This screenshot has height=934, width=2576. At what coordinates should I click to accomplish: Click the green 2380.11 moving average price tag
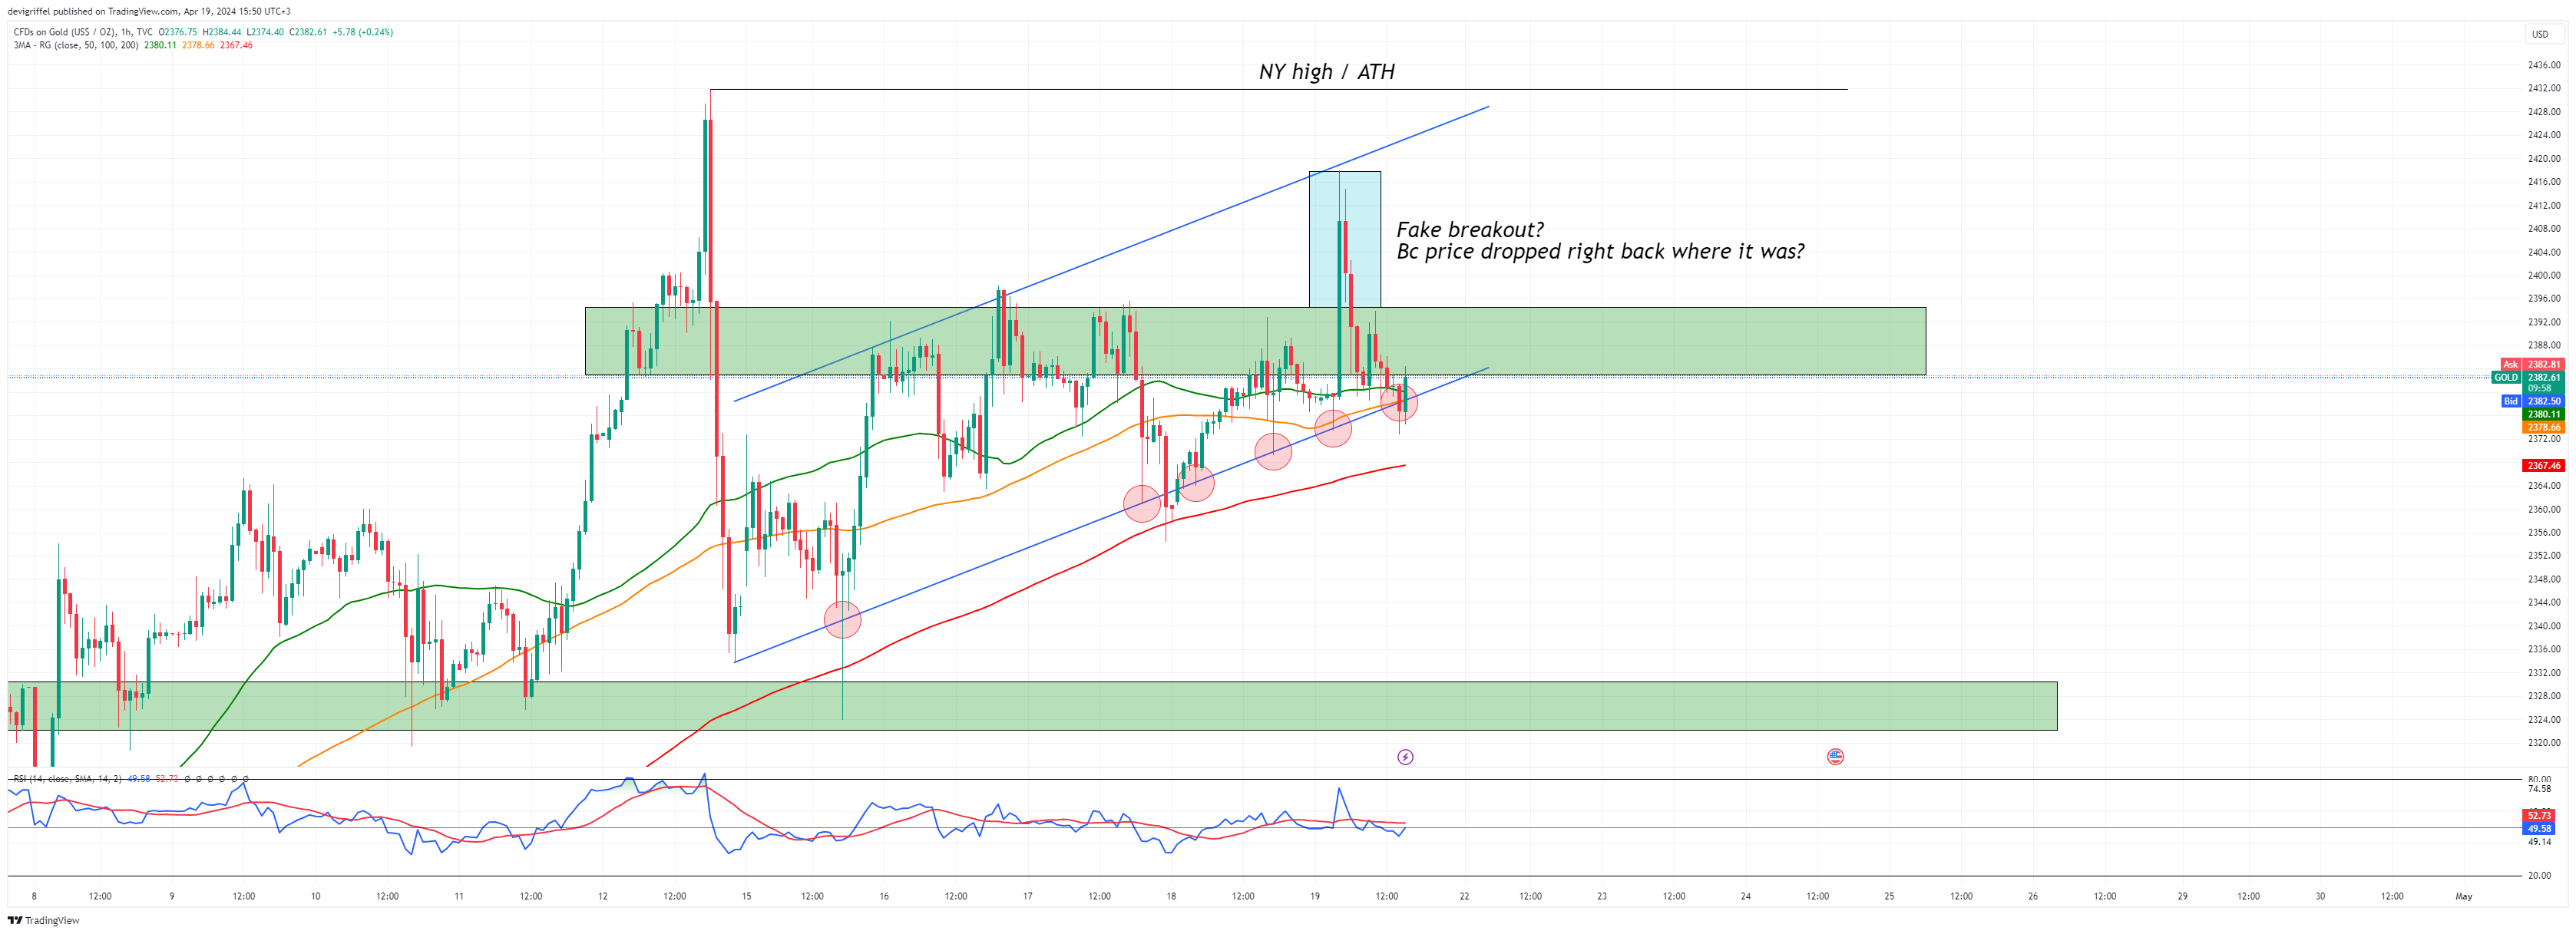click(2544, 414)
